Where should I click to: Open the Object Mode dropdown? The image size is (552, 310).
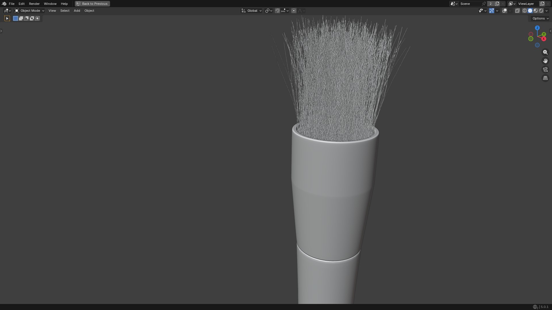coord(29,11)
